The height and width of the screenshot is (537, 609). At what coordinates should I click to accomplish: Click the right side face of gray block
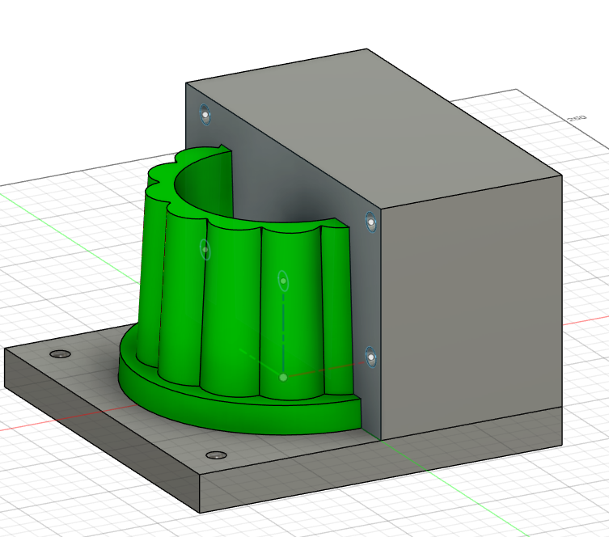pos(469,307)
